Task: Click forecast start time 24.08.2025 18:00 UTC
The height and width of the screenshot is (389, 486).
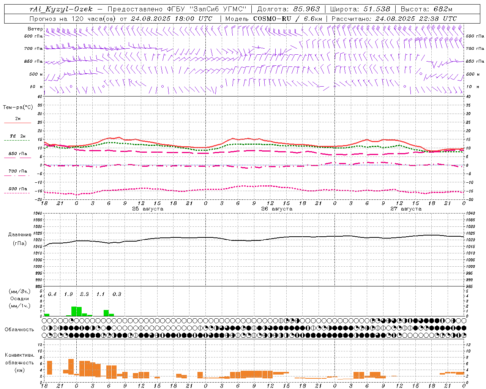Action: 172,19
